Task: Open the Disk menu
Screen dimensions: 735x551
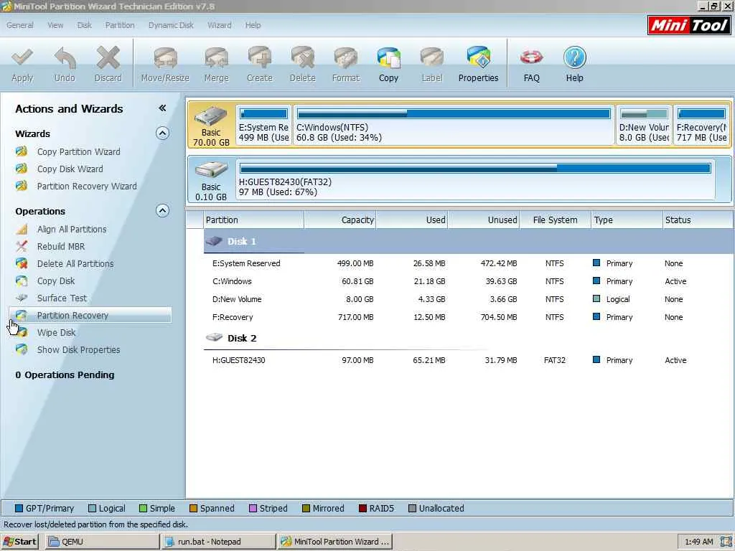Action: 85,25
